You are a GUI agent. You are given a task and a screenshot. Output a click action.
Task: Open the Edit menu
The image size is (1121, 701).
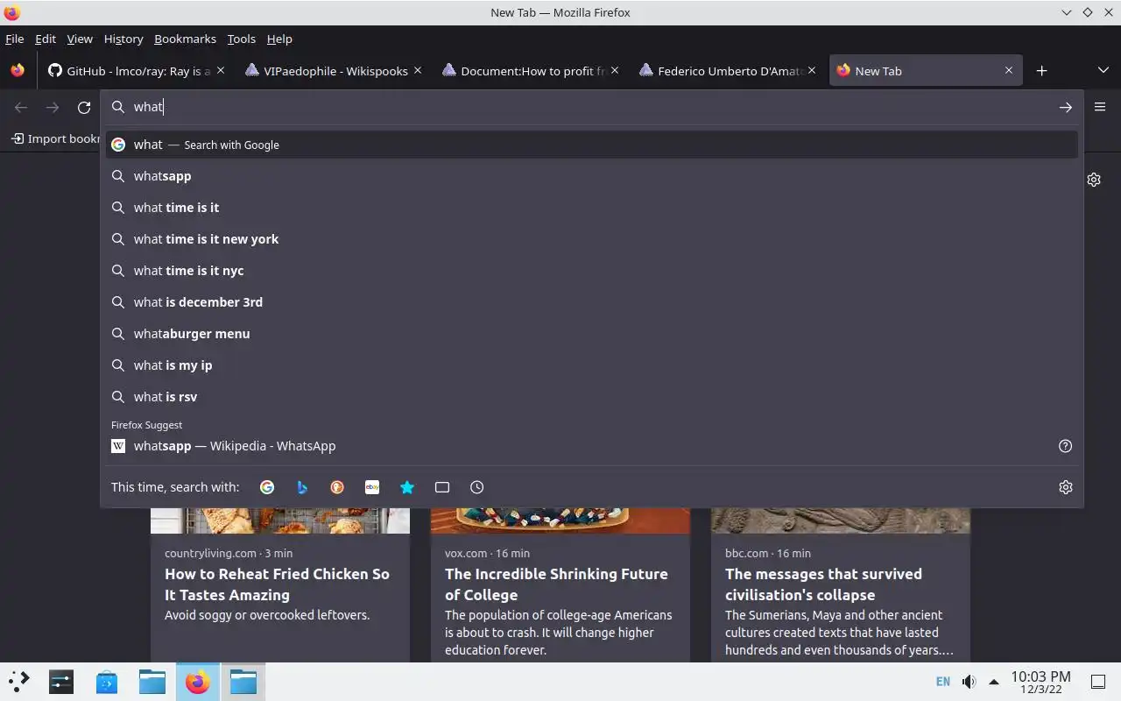point(46,39)
